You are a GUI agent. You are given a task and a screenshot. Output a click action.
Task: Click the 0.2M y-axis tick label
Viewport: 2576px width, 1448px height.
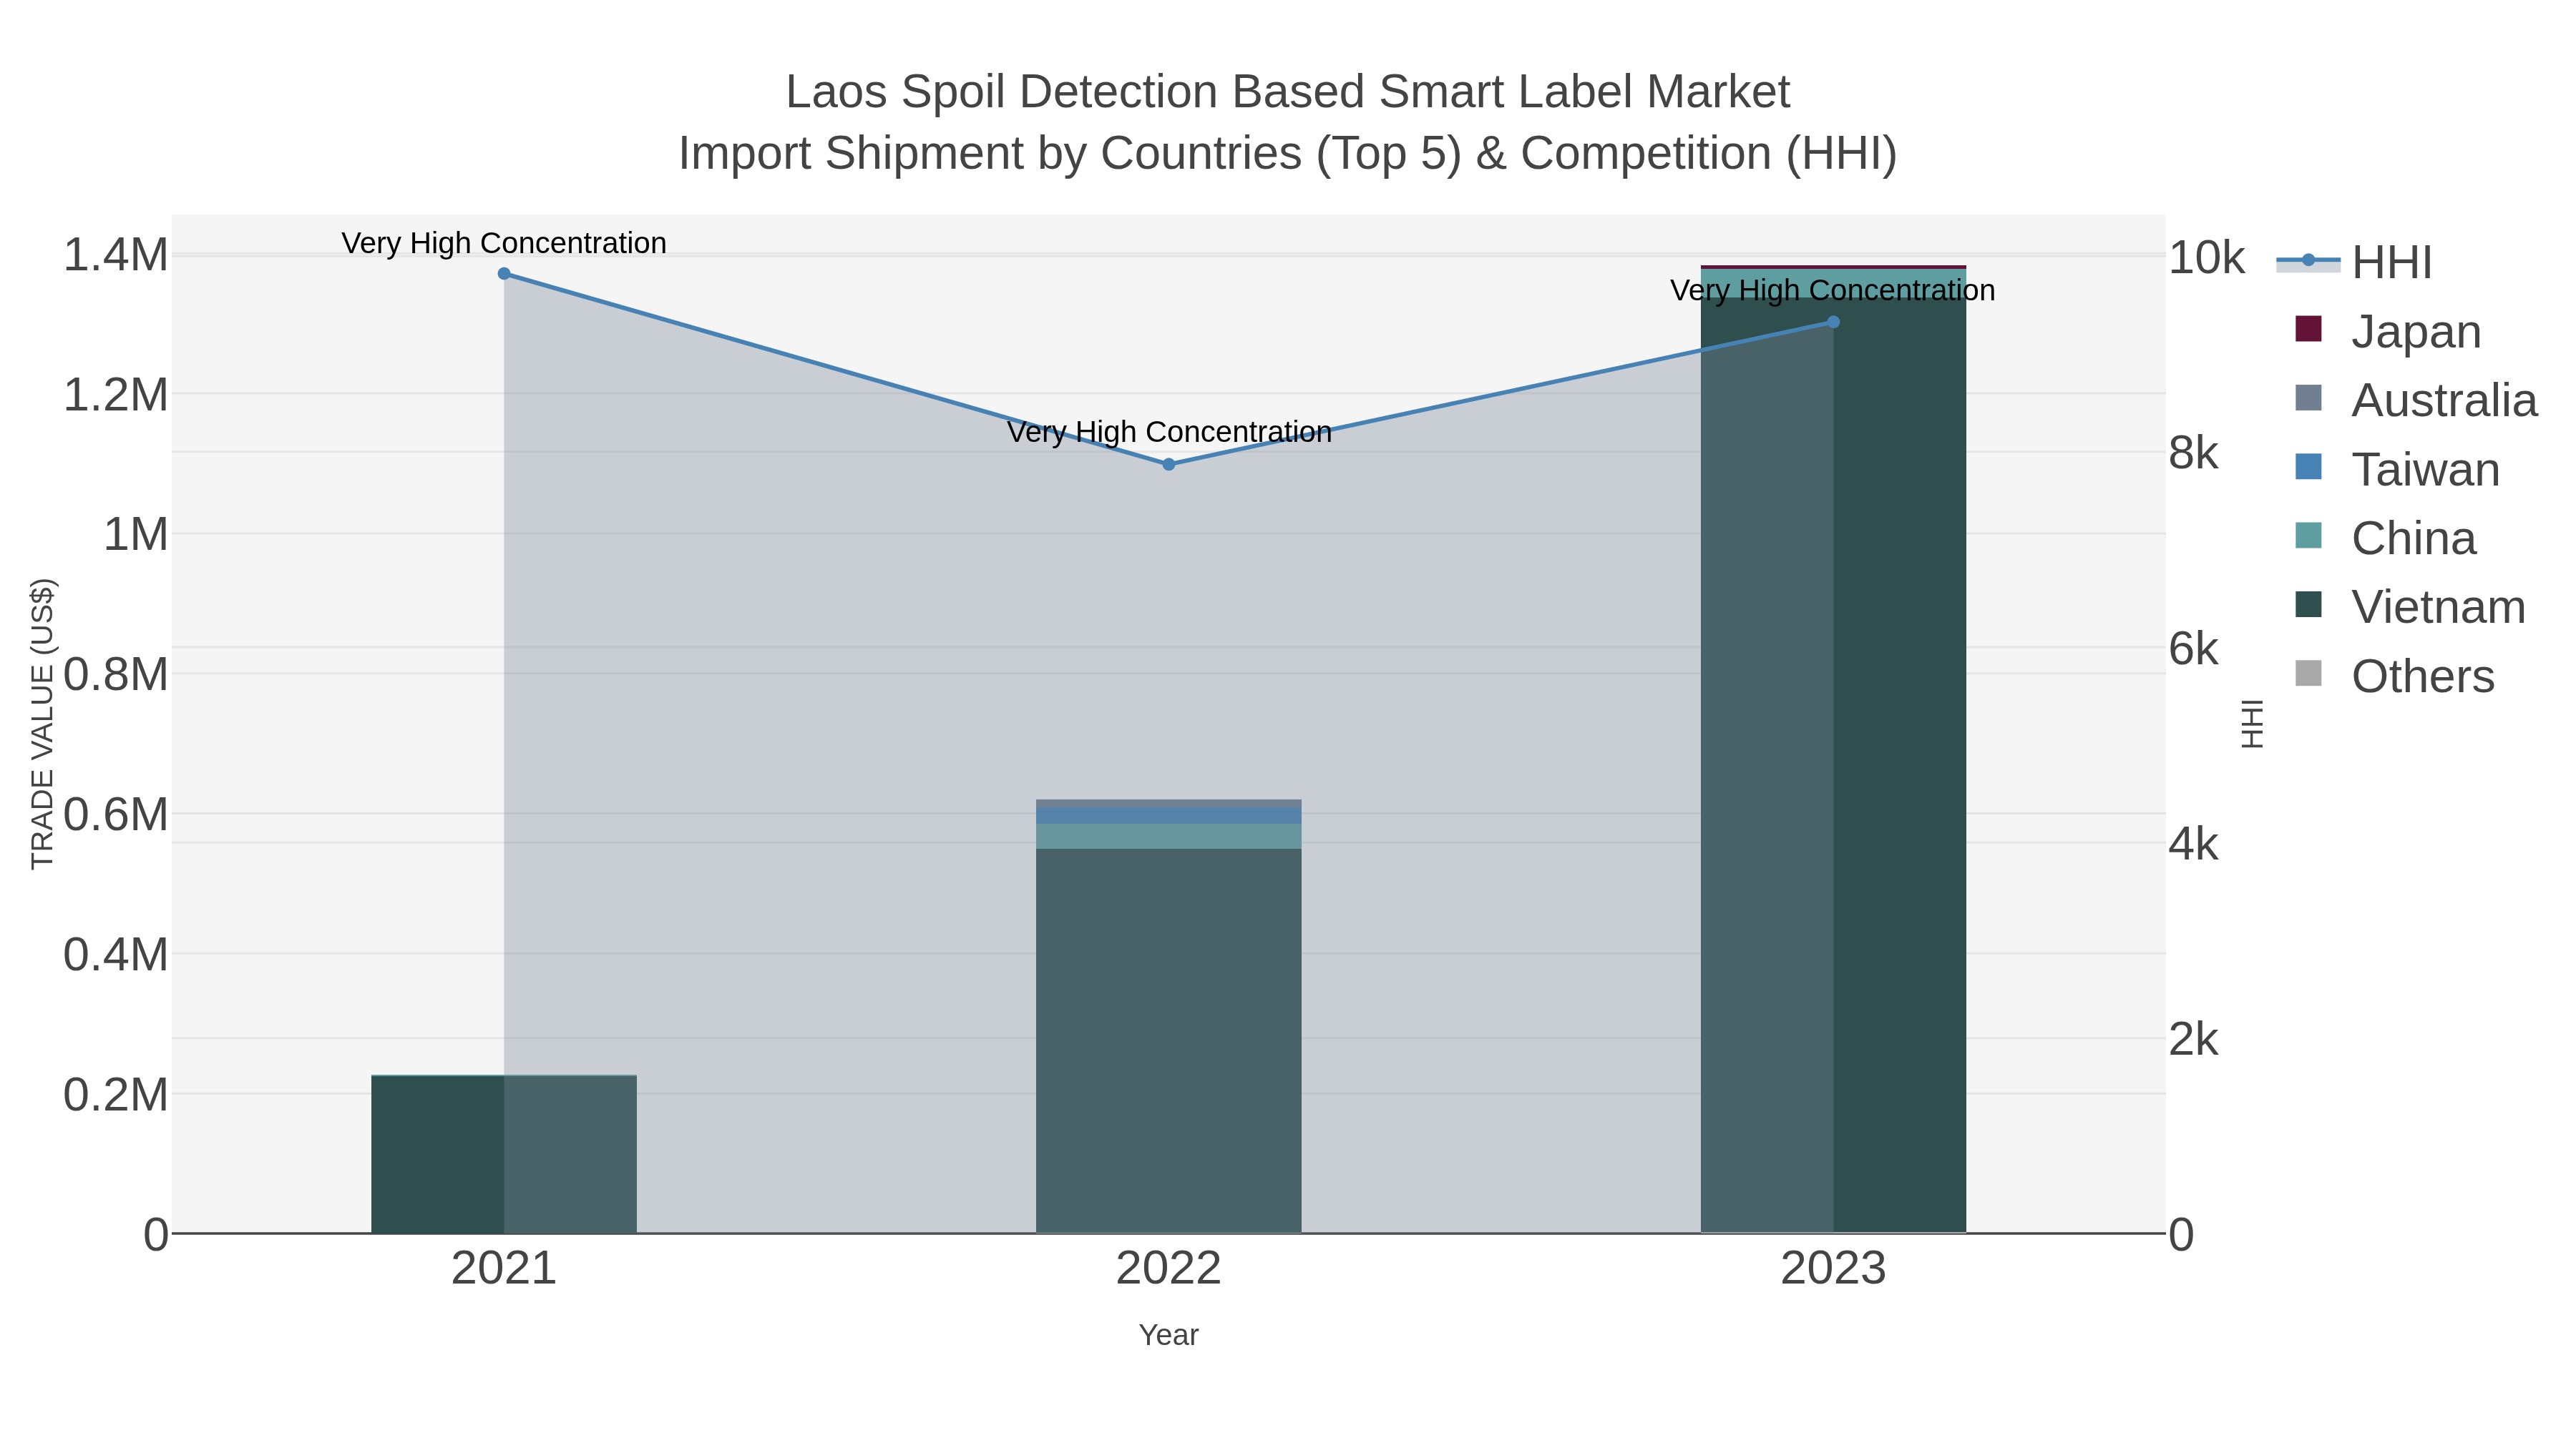click(x=116, y=1095)
